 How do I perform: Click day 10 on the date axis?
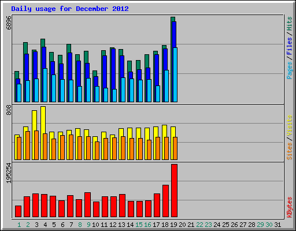point(95,225)
